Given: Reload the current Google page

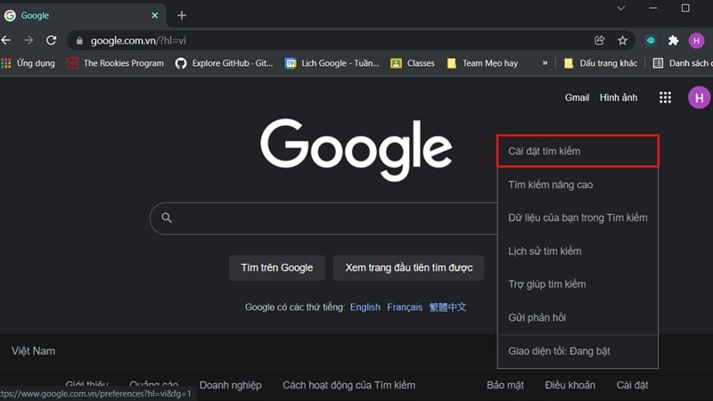Looking at the screenshot, I should [52, 40].
